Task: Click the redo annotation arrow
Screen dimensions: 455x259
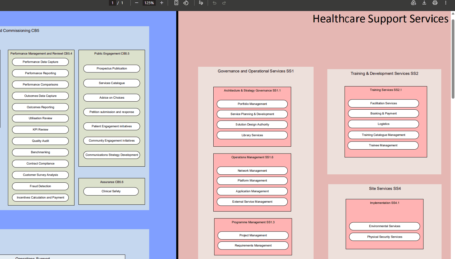Action: tap(223, 3)
